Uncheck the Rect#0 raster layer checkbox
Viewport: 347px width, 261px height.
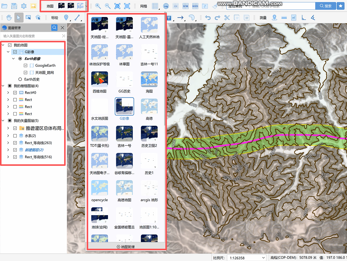click(15, 92)
